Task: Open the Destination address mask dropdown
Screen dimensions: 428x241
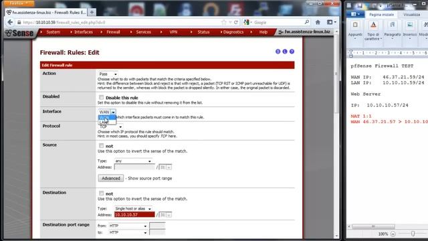Action: [x=165, y=215]
